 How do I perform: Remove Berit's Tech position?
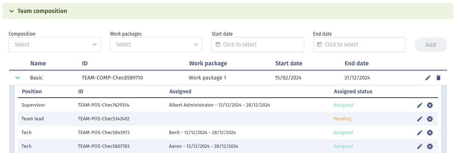tap(430, 133)
